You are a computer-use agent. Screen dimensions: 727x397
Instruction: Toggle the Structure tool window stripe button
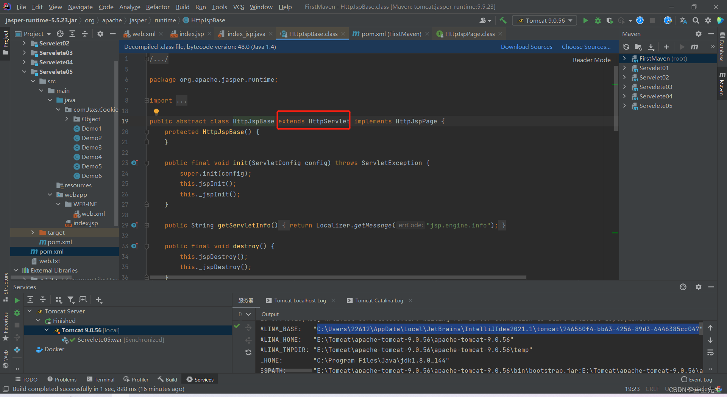tap(5, 287)
